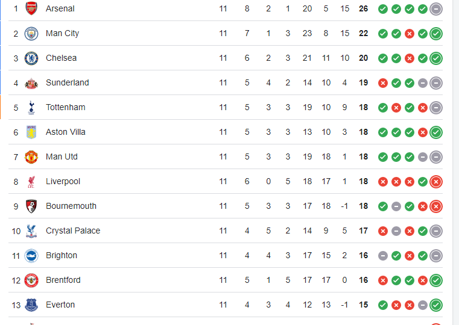The height and width of the screenshot is (325, 459).
Task: Click the Brentford club badge icon
Action: (x=31, y=280)
